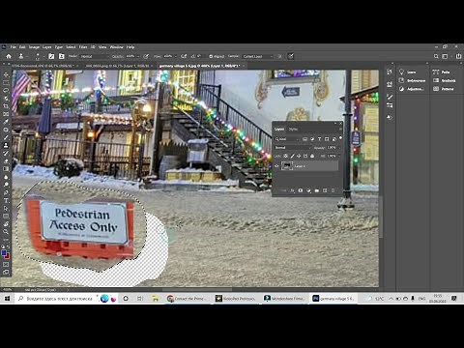Open the Clone Source panel icon
This screenshot has width=464, height=348.
(x=61, y=56)
